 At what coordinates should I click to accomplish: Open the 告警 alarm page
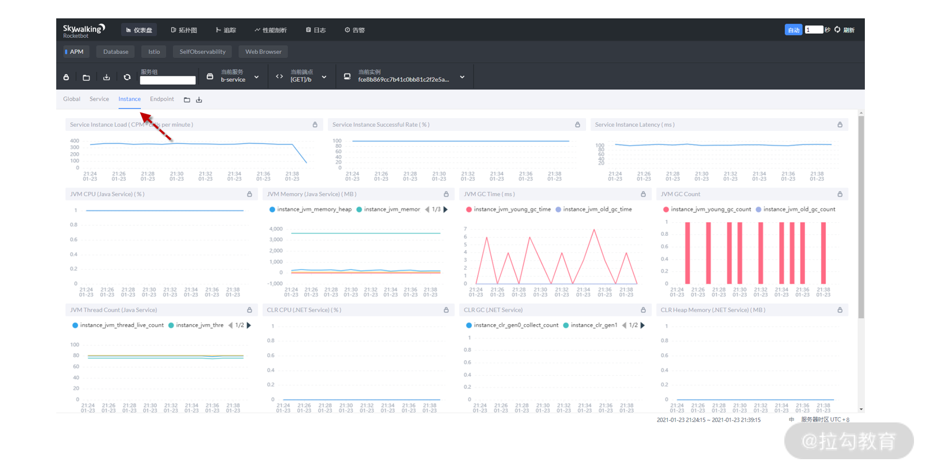click(355, 30)
